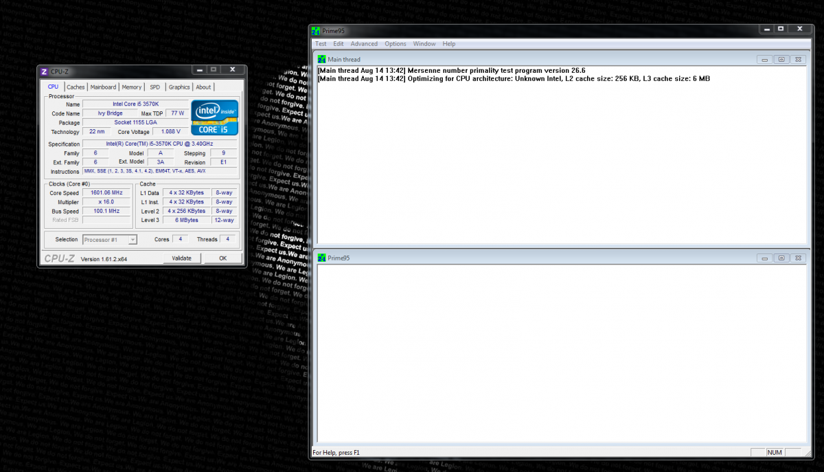Click the Core Voltage value "1.088 V"
The image size is (824, 472).
point(170,131)
